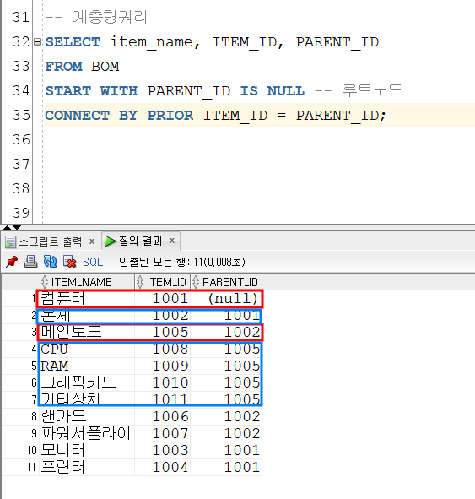The height and width of the screenshot is (499, 475).
Task: Select ITEM_ID cell 1007
Action: click(163, 433)
